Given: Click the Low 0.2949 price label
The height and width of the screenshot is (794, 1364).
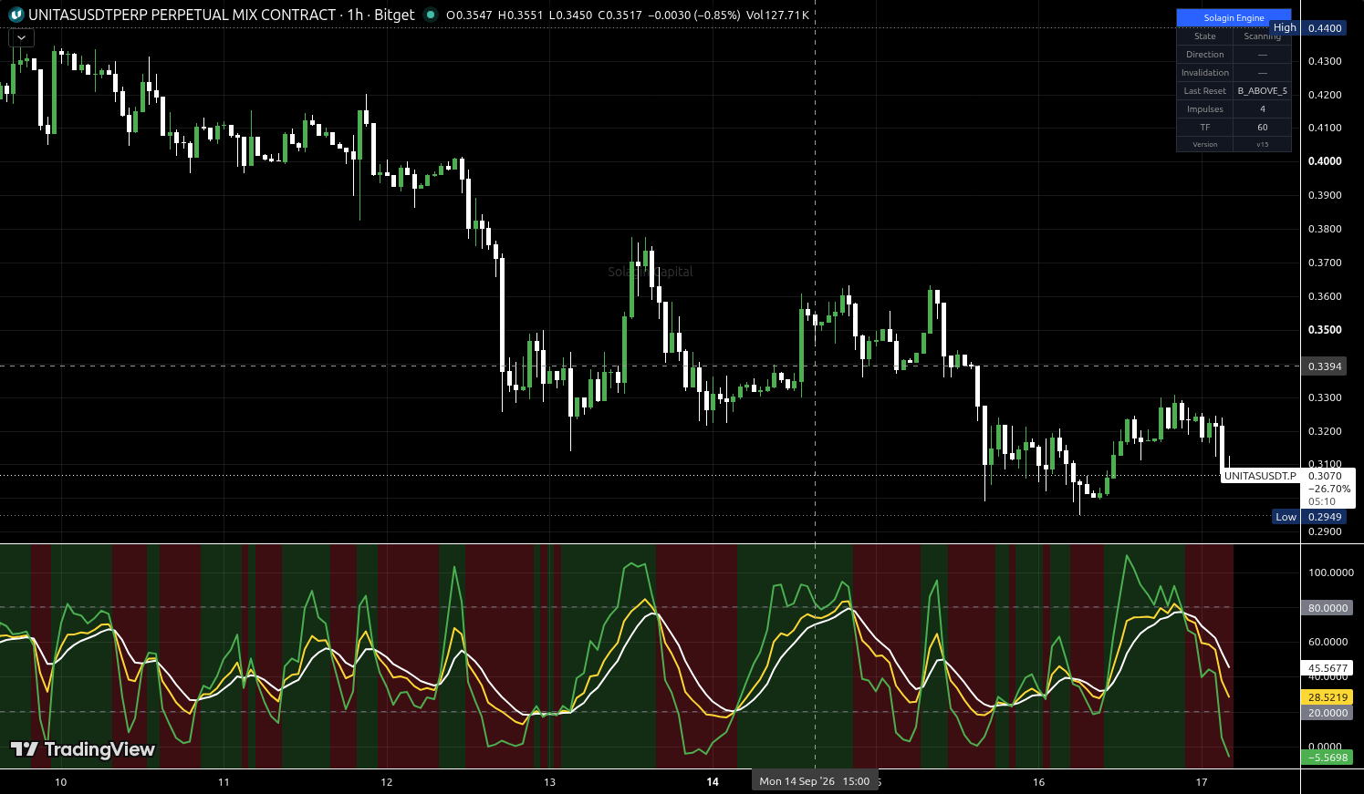Looking at the screenshot, I should click(x=1309, y=517).
